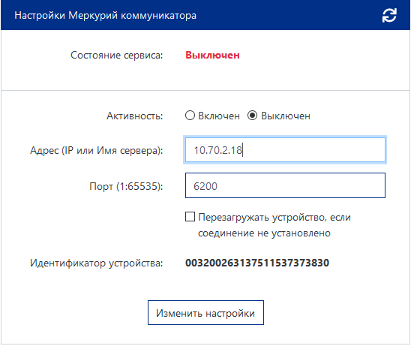Image resolution: width=411 pixels, height=346 pixels.
Task: Click the Активность label
Action: pyautogui.click(x=135, y=116)
